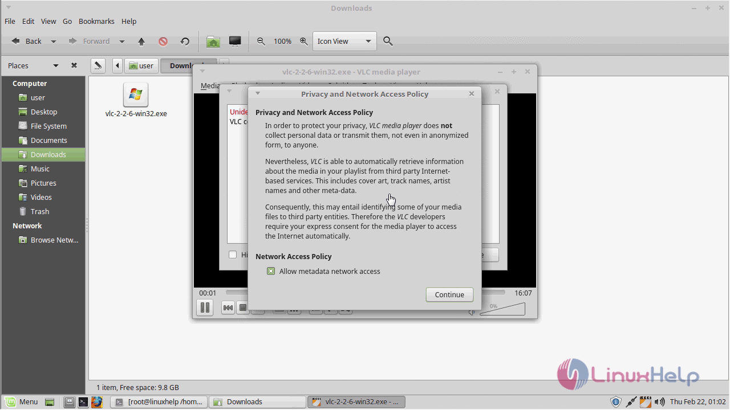This screenshot has width=730, height=410.
Task: Open the View menu
Action: [48, 21]
